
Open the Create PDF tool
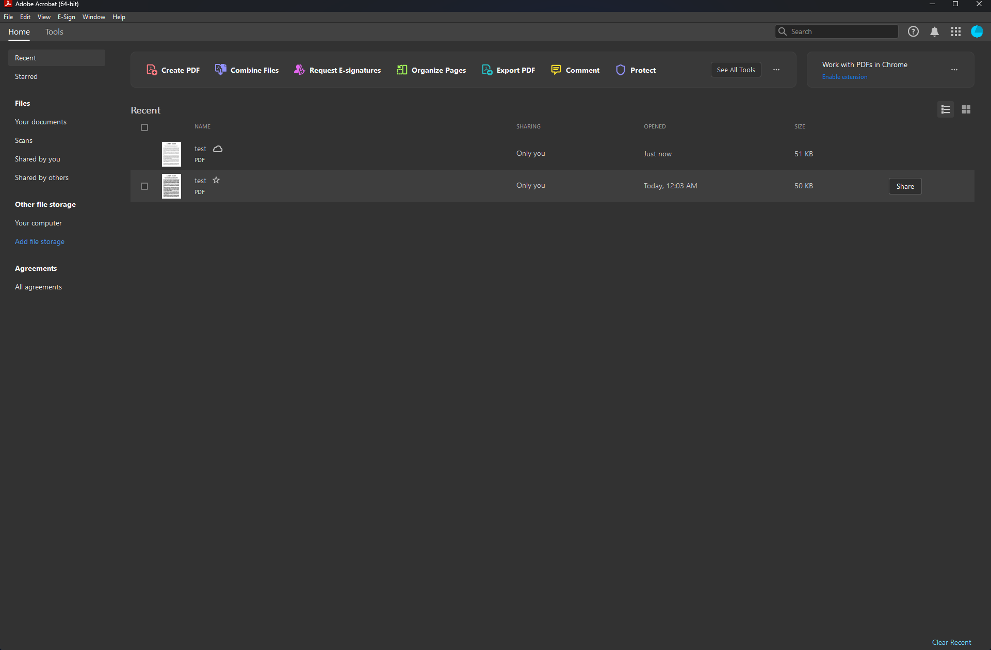click(173, 70)
